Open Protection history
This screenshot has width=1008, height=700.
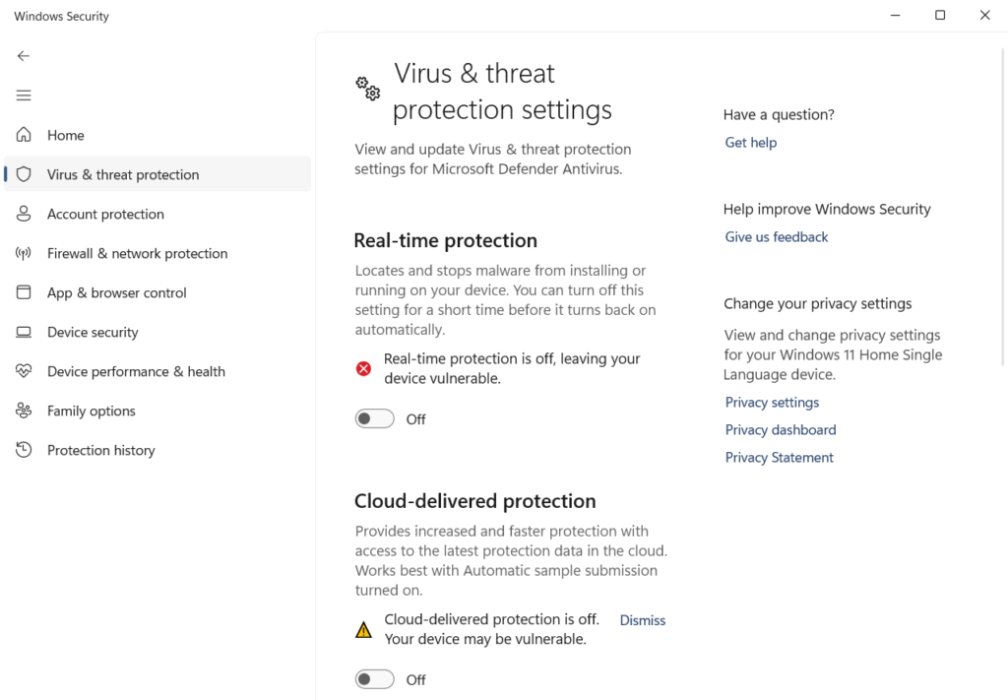tap(100, 450)
